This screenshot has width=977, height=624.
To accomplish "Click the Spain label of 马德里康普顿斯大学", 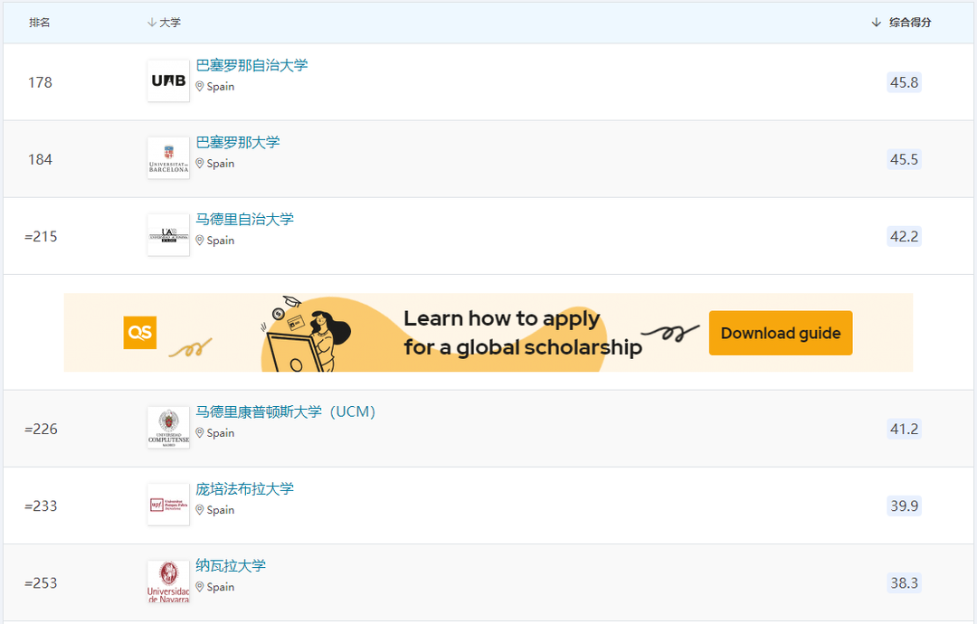I will pos(221,433).
